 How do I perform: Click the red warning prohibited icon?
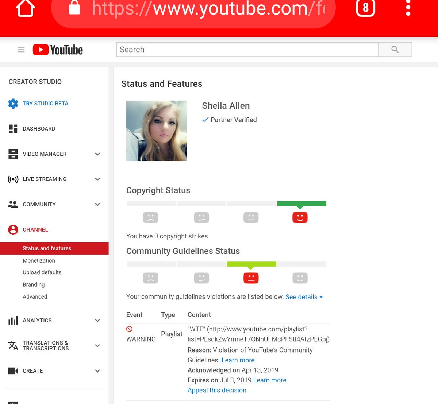129,329
